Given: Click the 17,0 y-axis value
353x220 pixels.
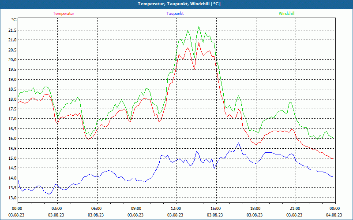Looking at the screenshot, I should (x=12, y=119).
